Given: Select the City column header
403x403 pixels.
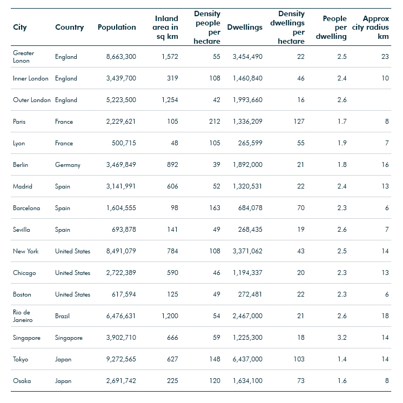Looking at the screenshot, I should pos(20,27).
